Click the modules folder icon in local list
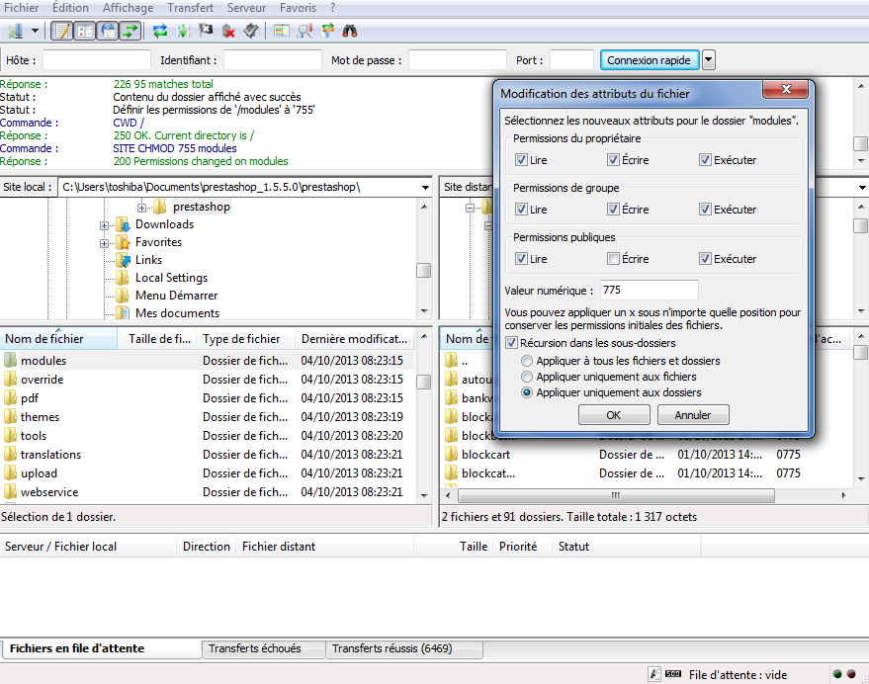This screenshot has height=684, width=869. pyautogui.click(x=11, y=361)
